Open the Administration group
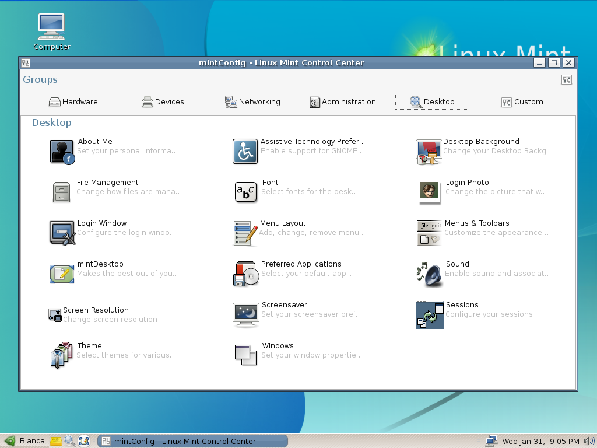This screenshot has height=448, width=597. (x=343, y=102)
